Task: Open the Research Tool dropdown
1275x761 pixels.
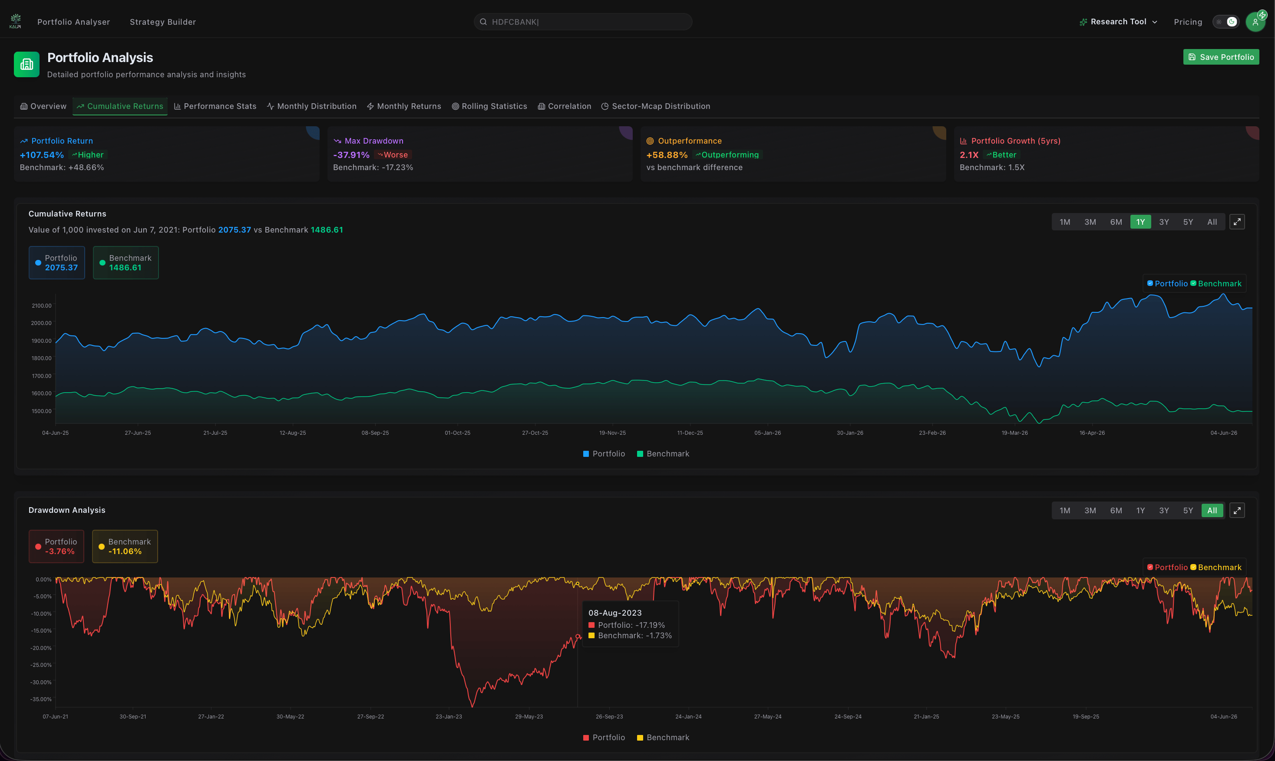Action: (x=1119, y=22)
